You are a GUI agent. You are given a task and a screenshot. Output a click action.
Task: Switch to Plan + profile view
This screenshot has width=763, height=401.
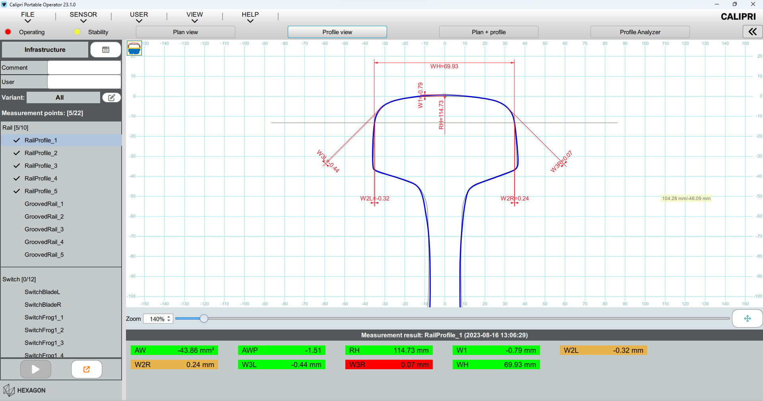489,32
